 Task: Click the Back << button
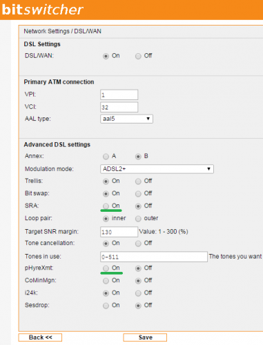tap(40, 337)
